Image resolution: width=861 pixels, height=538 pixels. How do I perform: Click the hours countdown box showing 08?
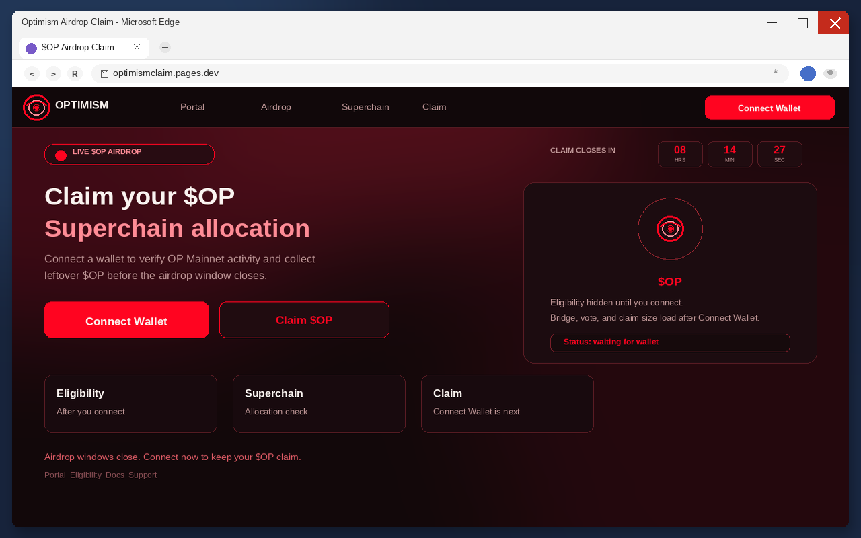point(680,154)
